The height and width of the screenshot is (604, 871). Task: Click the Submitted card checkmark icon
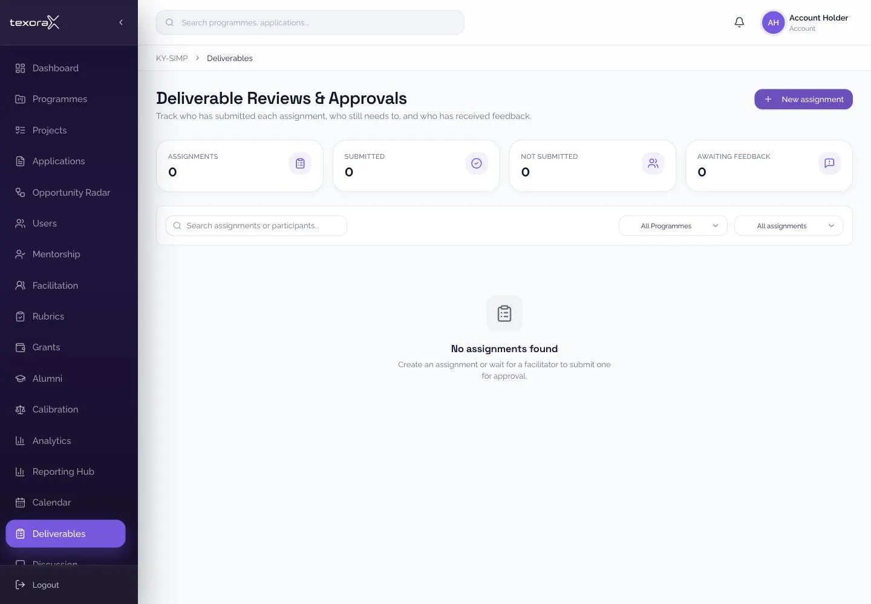tap(477, 163)
